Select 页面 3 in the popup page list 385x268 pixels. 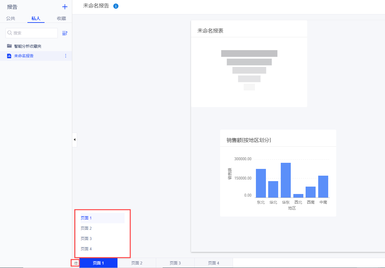click(x=86, y=239)
